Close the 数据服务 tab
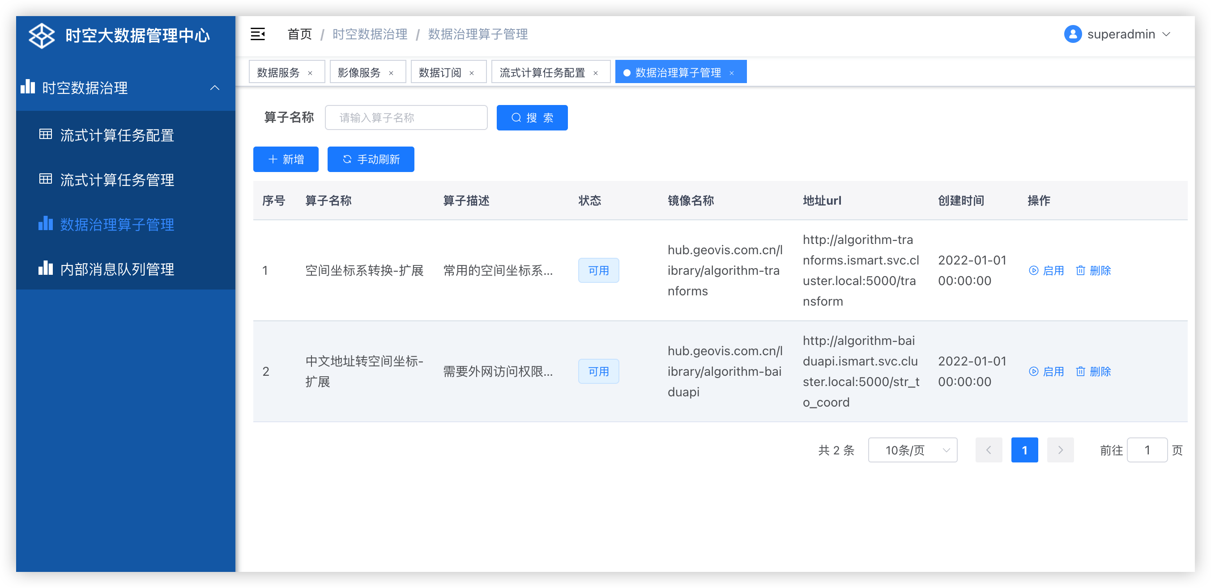The image size is (1211, 588). point(310,73)
